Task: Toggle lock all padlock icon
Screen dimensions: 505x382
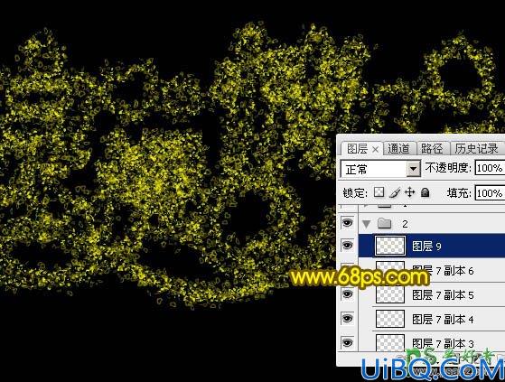Action: [426, 192]
